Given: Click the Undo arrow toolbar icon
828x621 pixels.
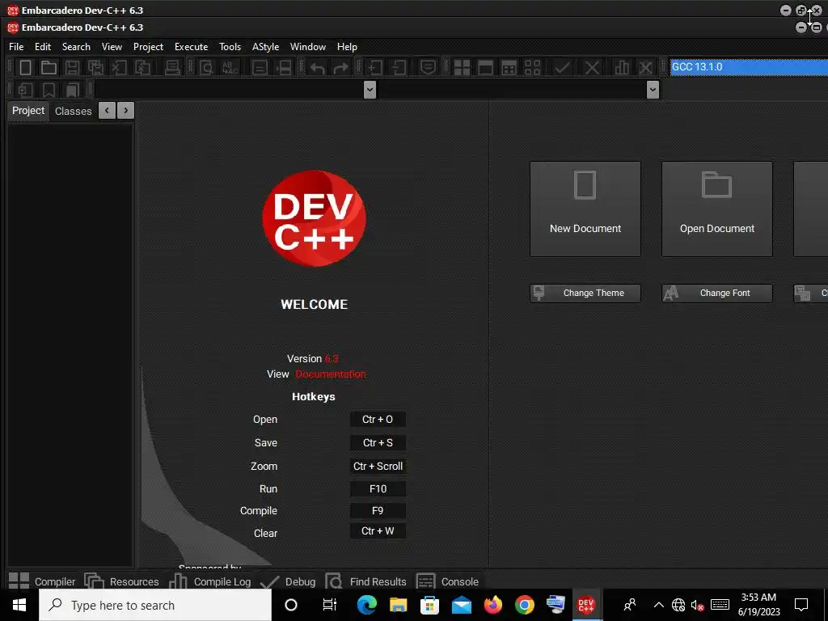Looking at the screenshot, I should [x=317, y=68].
